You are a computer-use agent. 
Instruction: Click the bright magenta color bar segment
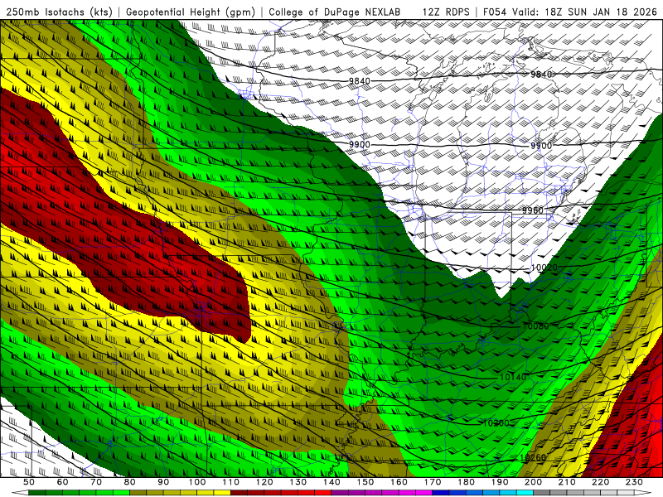click(423, 493)
